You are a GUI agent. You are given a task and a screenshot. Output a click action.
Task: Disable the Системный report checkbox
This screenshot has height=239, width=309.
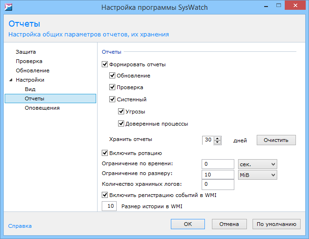tap(112, 99)
